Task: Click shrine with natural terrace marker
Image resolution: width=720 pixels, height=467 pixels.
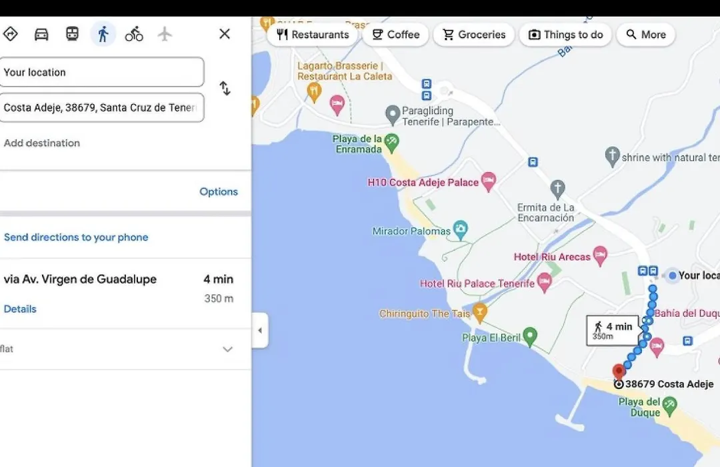Action: pos(612,157)
